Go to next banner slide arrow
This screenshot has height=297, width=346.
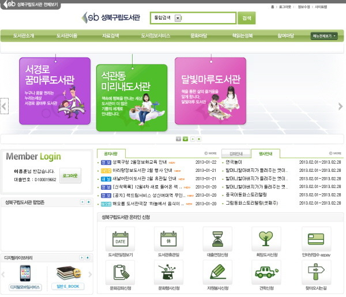pos(340,106)
